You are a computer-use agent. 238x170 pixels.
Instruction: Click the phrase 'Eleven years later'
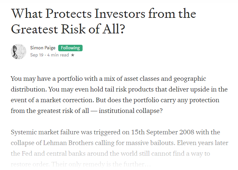pyautogui.click(x=203, y=143)
